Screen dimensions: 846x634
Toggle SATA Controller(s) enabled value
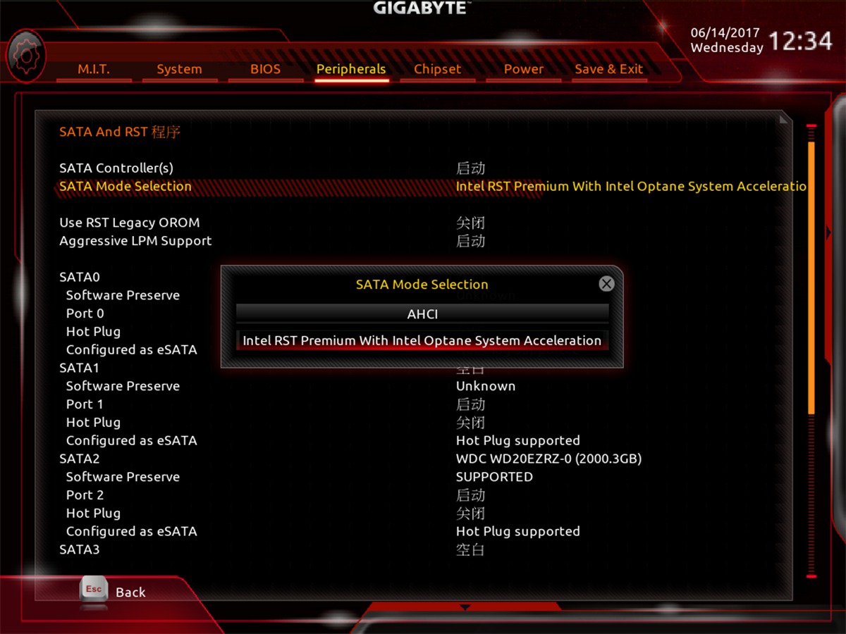coord(470,168)
